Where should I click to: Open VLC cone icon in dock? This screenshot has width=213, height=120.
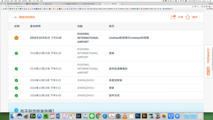click(125, 116)
